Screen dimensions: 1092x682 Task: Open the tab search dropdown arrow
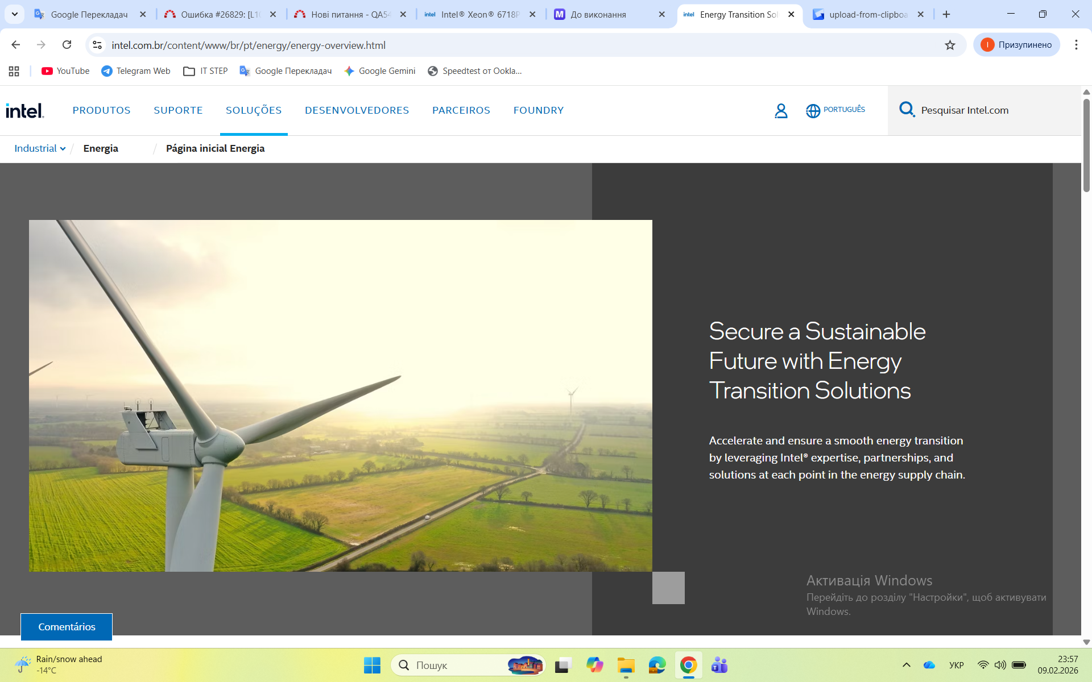point(15,14)
